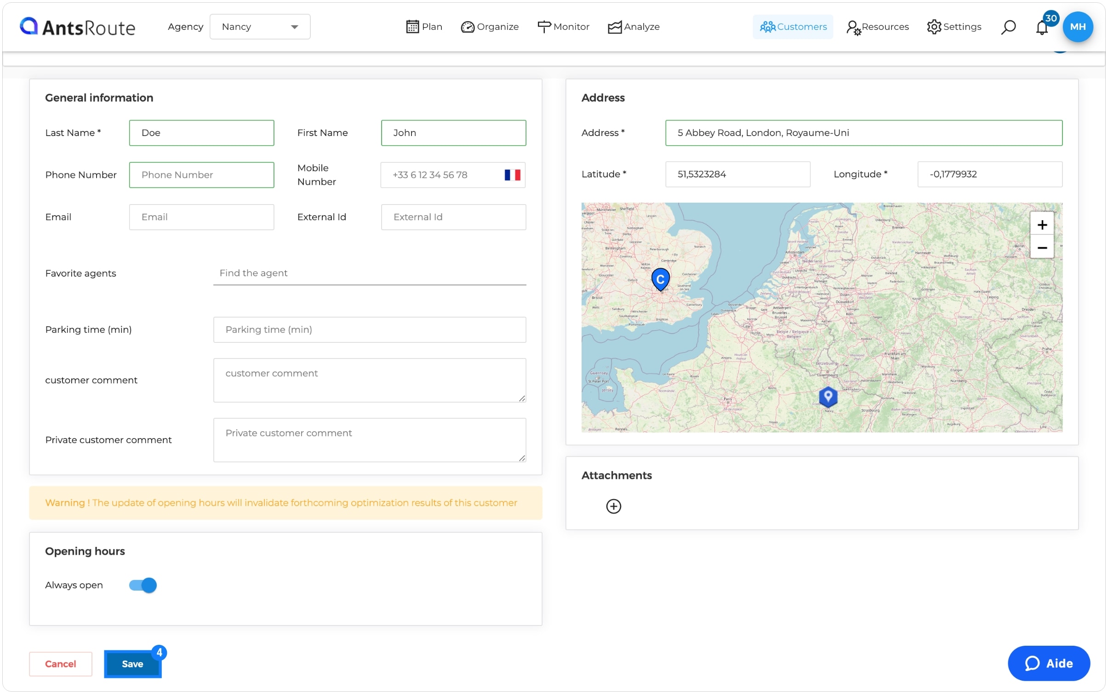Click the search magnifier icon
The height and width of the screenshot is (694, 1108).
[x=1008, y=27]
